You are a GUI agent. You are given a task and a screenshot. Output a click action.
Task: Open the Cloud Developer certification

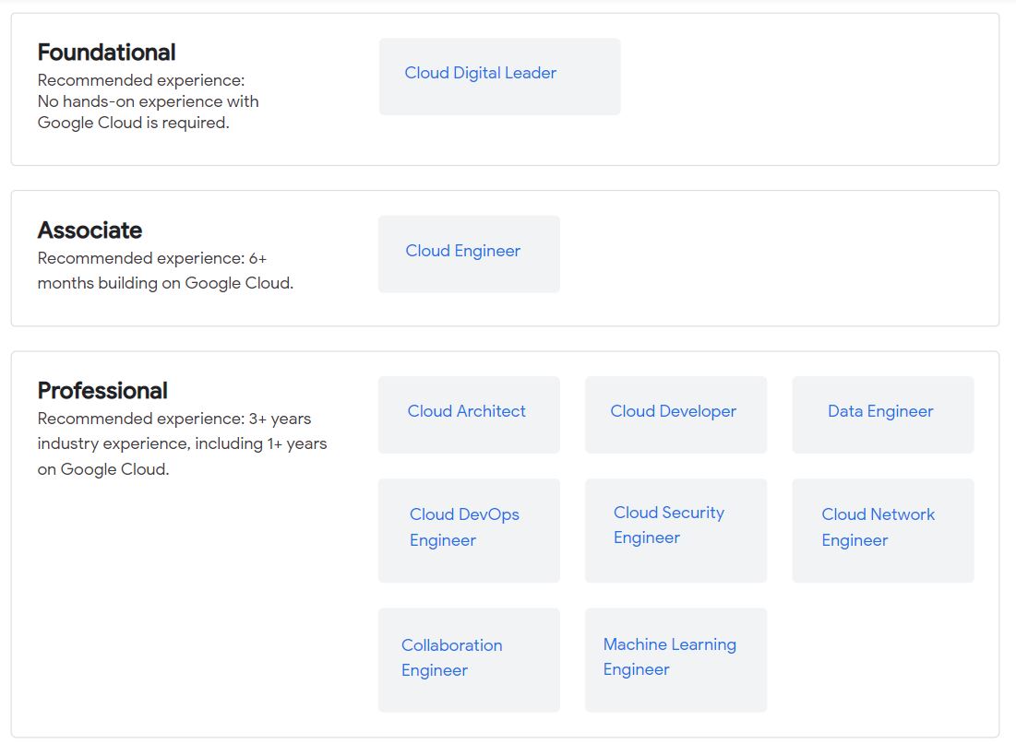pyautogui.click(x=675, y=415)
